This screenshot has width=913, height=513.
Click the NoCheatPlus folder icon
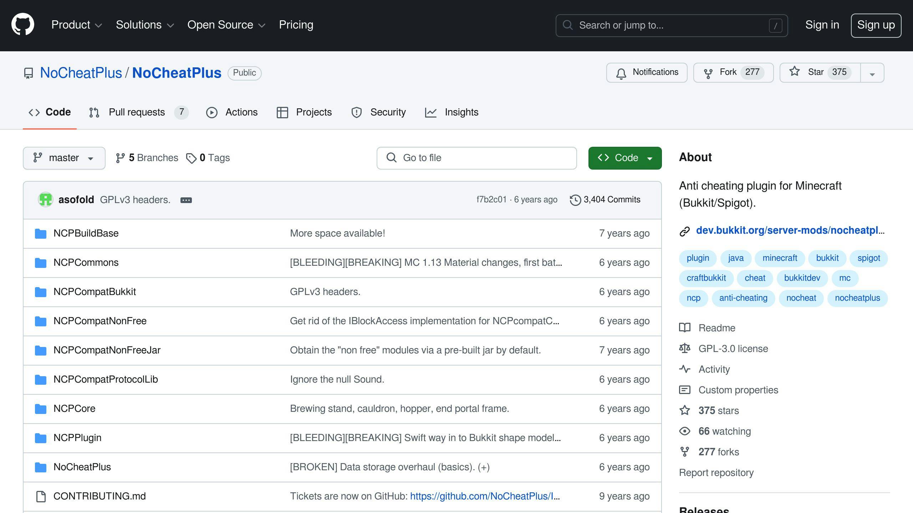pos(41,467)
